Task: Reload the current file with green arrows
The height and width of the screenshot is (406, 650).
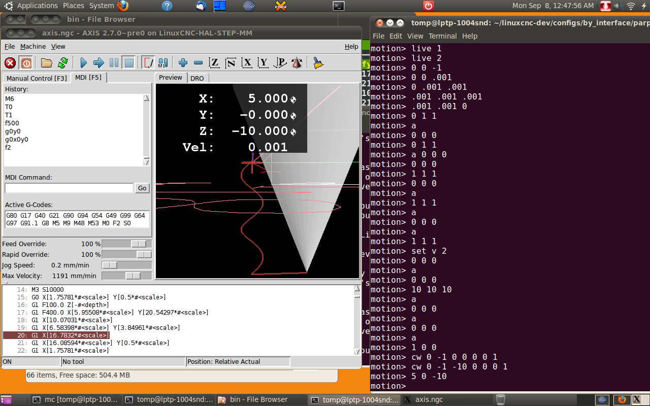Action: coord(62,63)
